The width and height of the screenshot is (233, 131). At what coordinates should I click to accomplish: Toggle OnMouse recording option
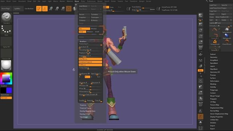coord(90,65)
